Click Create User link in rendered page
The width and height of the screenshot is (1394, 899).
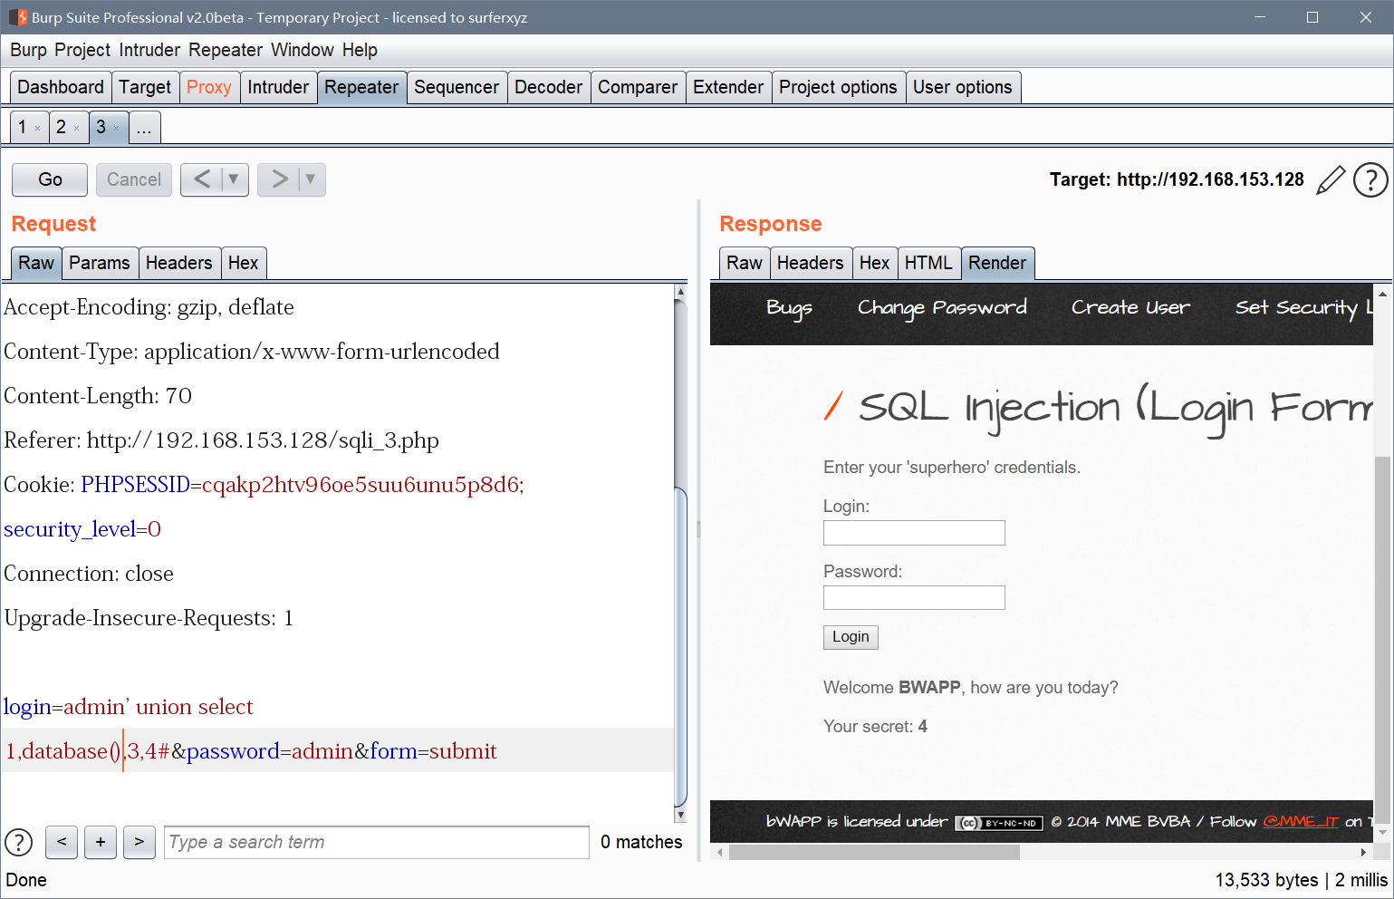[x=1130, y=308]
